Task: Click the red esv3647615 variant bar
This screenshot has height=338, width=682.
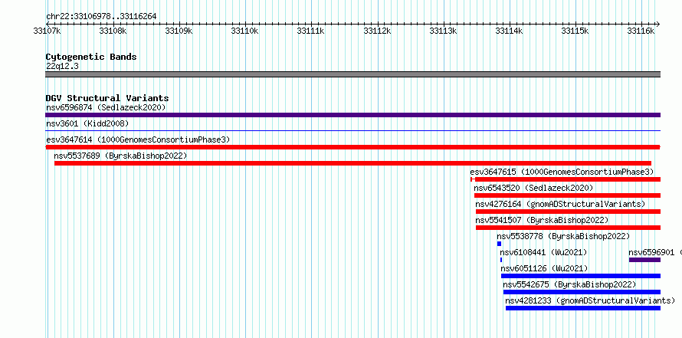Action: click(566, 179)
